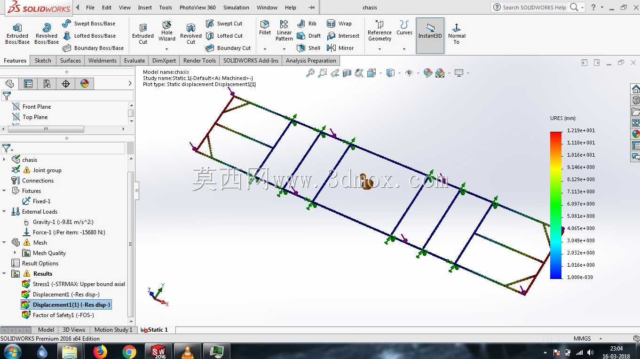Click the Section View icon

[x=347, y=73]
